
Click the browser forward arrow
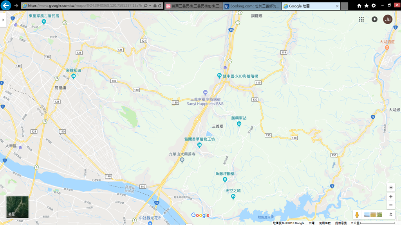[x=16, y=5]
